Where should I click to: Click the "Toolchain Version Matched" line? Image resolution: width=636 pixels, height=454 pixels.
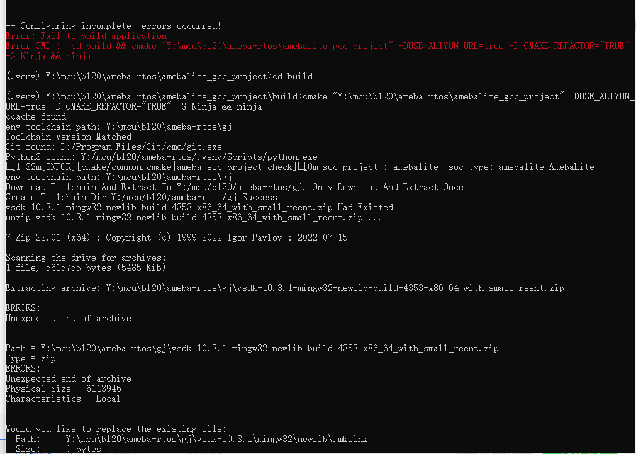[69, 137]
